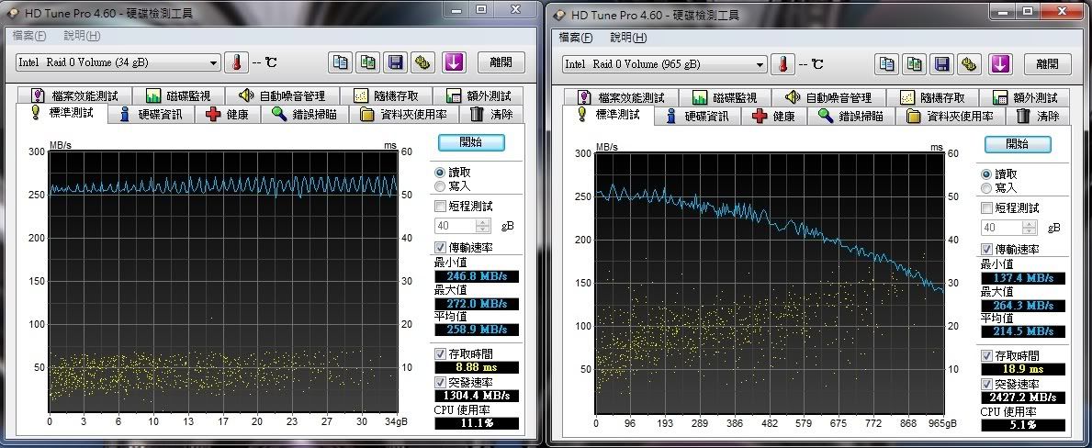This screenshot has width=1092, height=448.
Task: Switch to 清除 tab in right window
Action: coord(1039,116)
